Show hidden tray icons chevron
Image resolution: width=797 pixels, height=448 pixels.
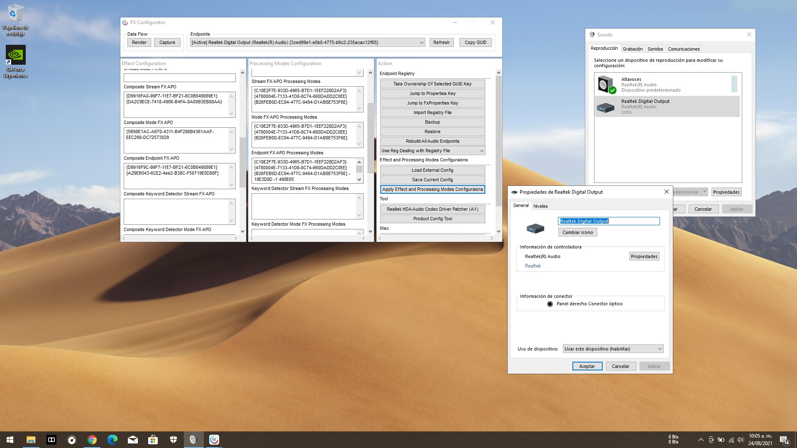(701, 440)
